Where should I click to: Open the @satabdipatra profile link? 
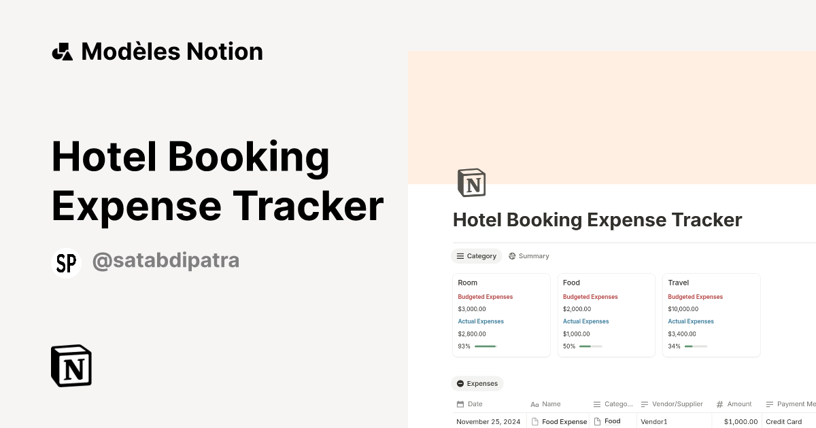(166, 260)
